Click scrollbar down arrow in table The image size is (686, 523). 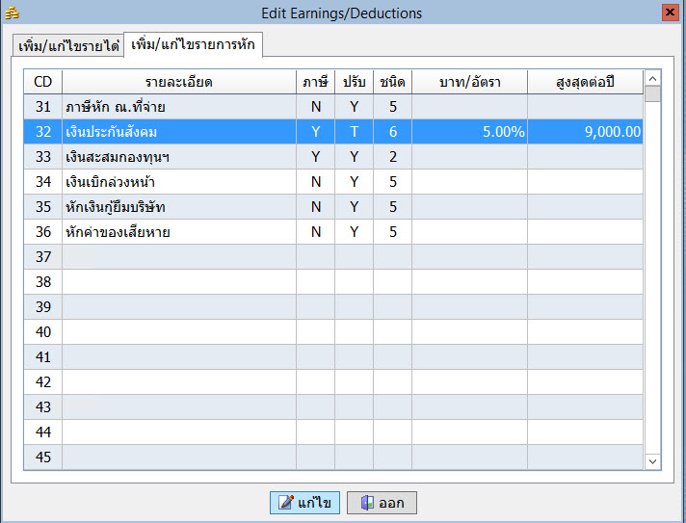[x=652, y=461]
